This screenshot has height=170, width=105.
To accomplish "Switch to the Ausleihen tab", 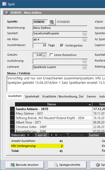I will 15,96.
